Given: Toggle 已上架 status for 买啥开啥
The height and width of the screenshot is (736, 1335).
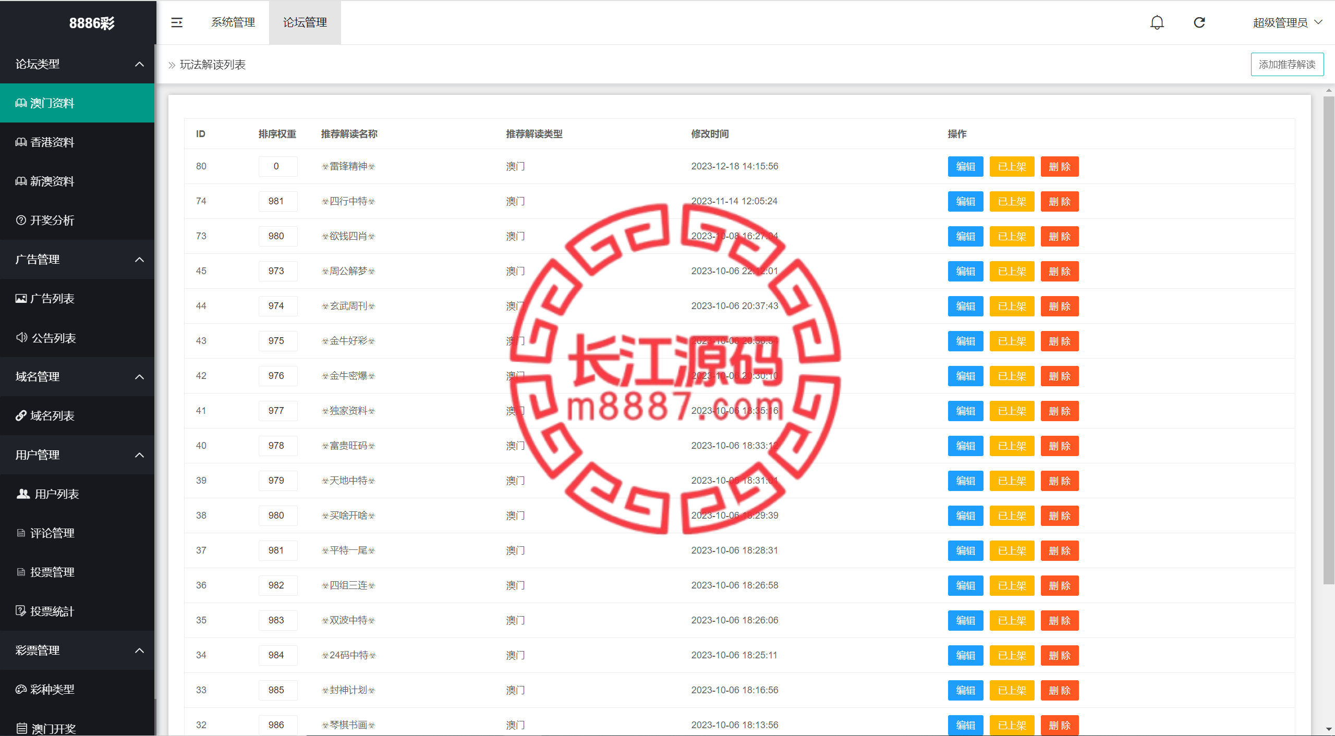Looking at the screenshot, I should point(1012,516).
